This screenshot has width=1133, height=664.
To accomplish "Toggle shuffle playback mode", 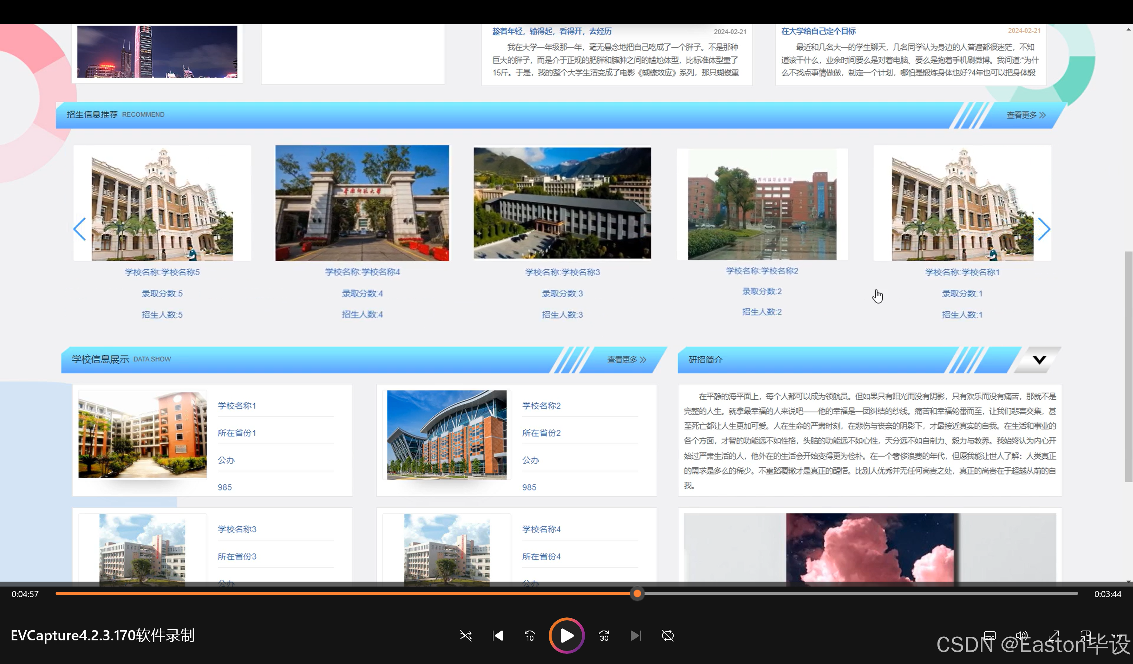I will [466, 636].
